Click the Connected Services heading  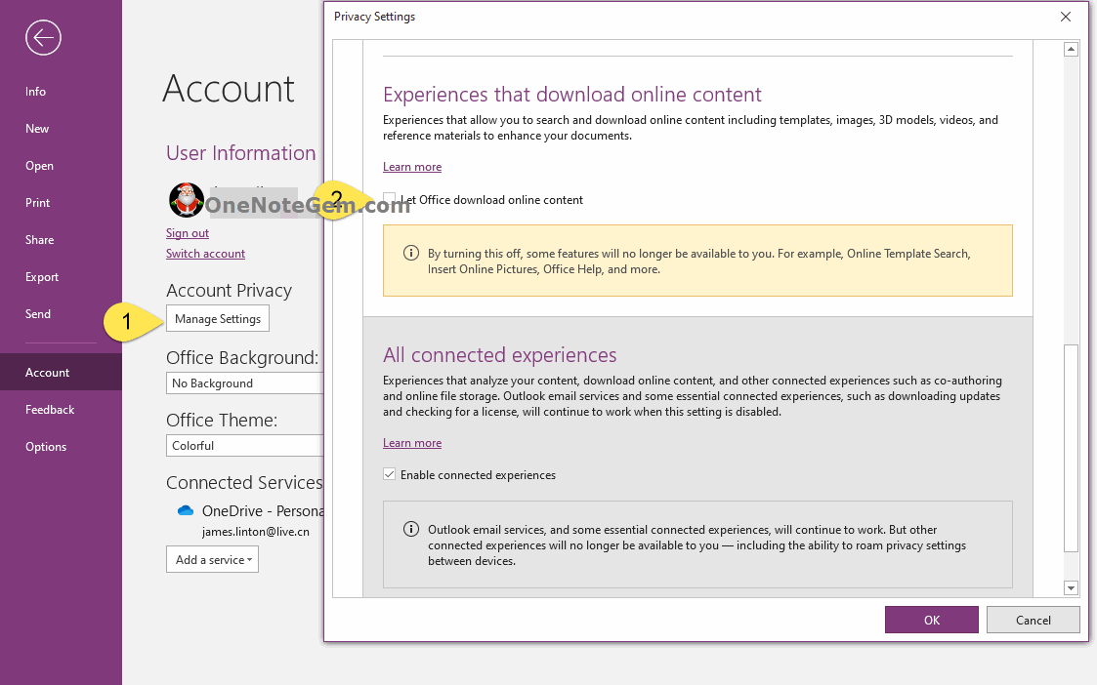(244, 482)
